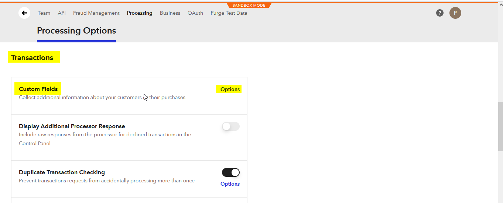Click the Duplicate Transaction Checking title
Screen dimensions: 503x203
62,172
